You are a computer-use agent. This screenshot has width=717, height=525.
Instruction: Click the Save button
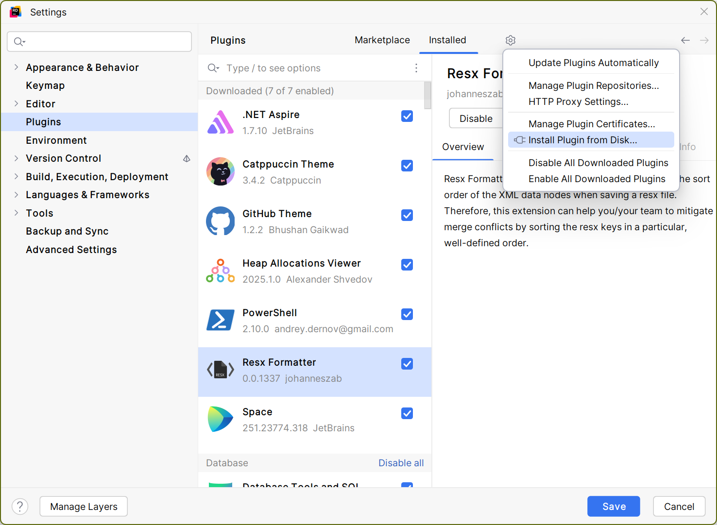(x=614, y=507)
